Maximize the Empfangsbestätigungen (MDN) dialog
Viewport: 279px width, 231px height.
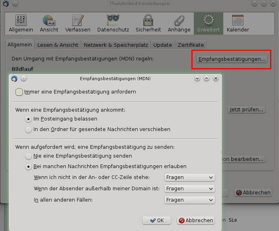206,78
